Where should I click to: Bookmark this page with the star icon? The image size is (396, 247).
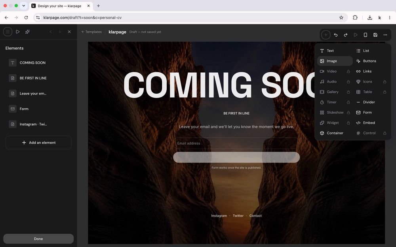341,18
